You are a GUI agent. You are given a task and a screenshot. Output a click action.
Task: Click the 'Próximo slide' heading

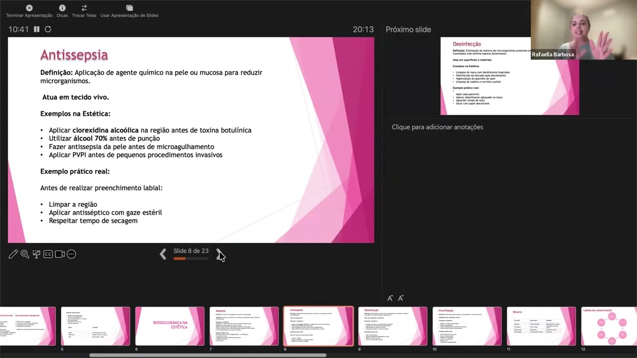(408, 29)
